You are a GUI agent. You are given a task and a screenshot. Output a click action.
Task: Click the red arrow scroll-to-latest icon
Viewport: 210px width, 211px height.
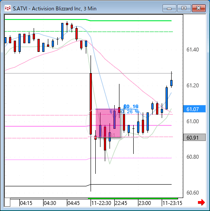tap(201, 202)
